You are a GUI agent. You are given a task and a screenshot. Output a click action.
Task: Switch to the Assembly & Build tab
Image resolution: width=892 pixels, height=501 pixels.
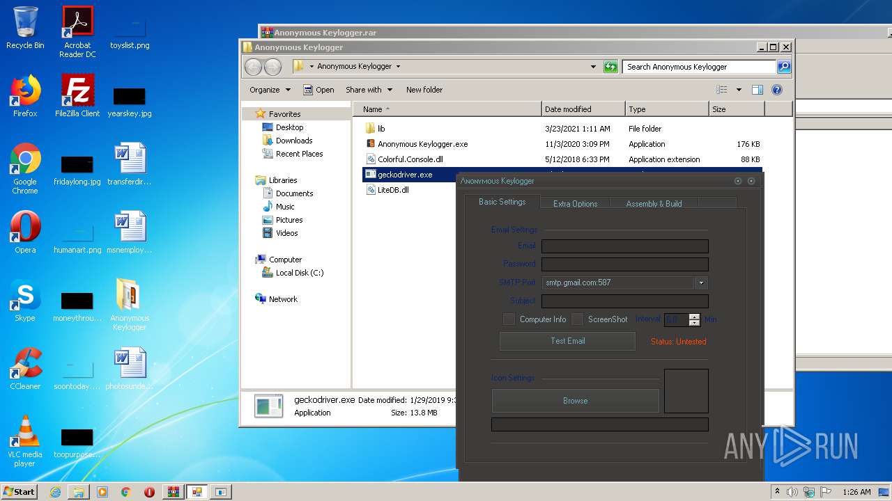(654, 204)
